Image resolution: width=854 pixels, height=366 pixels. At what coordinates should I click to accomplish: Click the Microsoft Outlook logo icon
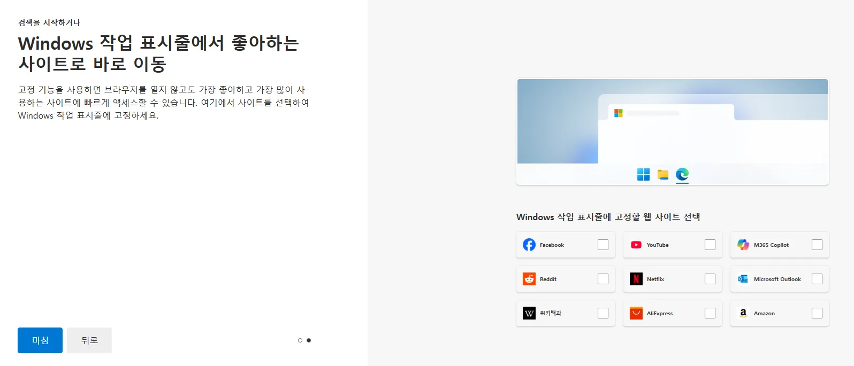743,279
